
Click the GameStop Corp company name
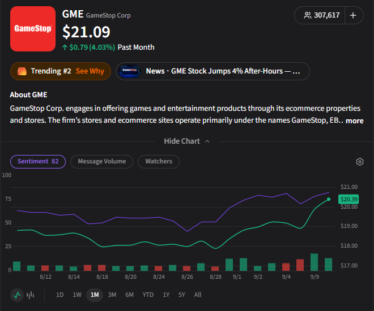point(108,15)
